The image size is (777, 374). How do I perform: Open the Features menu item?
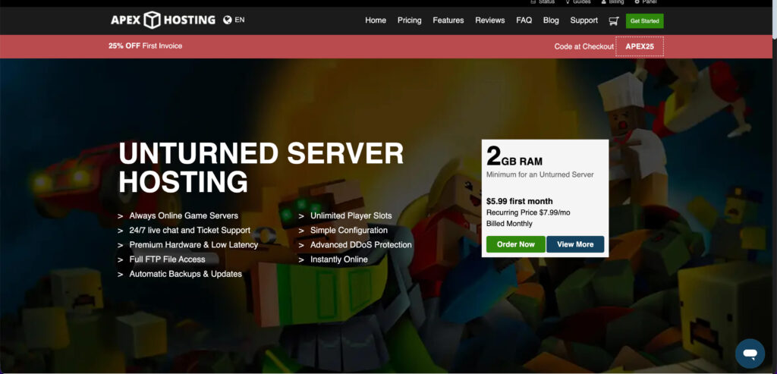tap(448, 20)
